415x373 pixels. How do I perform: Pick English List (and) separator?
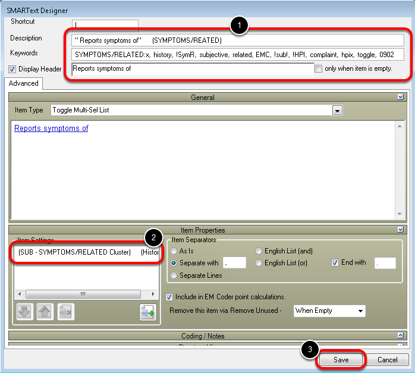(259, 251)
